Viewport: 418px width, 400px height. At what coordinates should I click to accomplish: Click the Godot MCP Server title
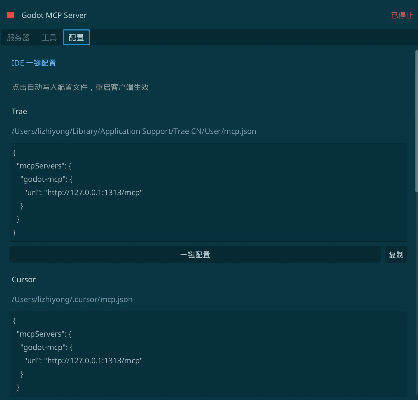(x=54, y=15)
